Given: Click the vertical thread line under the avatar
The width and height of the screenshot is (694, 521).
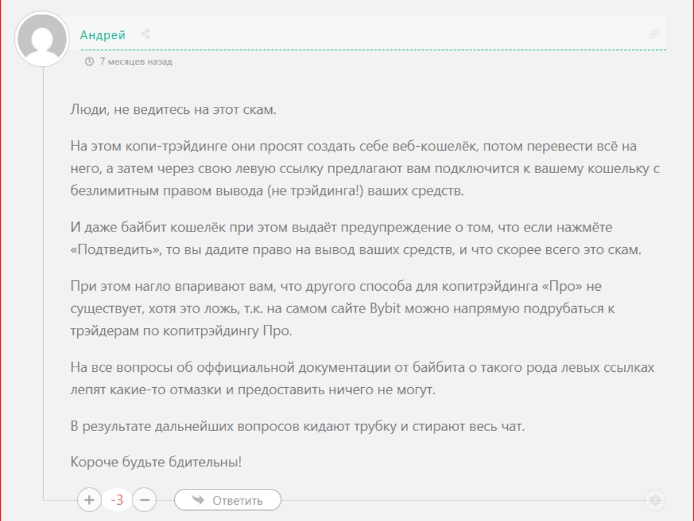Looking at the screenshot, I should pyautogui.click(x=43, y=289).
